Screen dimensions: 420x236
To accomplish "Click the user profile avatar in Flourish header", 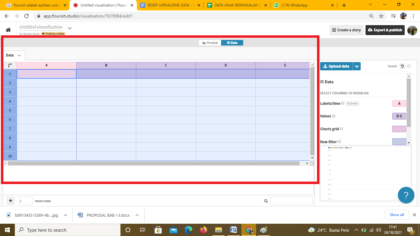I will (x=412, y=30).
